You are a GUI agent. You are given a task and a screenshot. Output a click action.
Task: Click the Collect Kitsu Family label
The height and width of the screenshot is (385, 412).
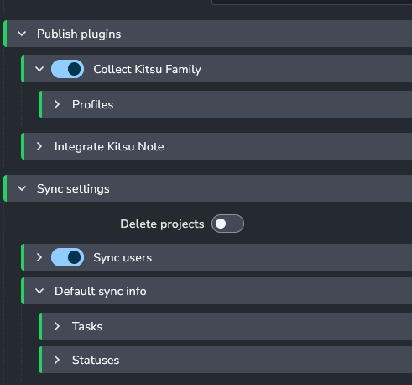pos(147,69)
